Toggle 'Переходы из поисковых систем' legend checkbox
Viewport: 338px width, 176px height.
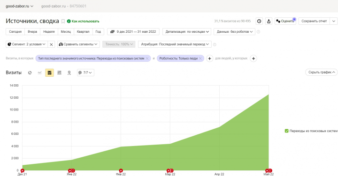tap(286, 131)
